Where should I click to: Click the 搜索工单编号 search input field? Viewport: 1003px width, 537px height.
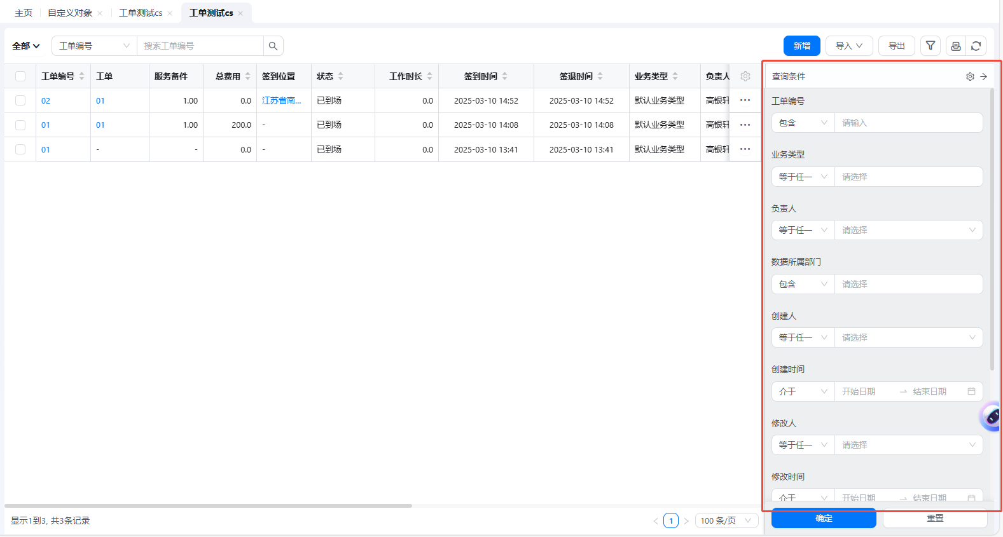(x=200, y=46)
